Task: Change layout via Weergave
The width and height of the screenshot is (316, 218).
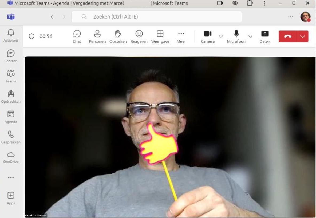Action: [x=160, y=37]
